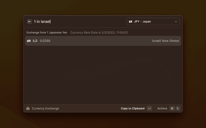Screen dimensions: 206x128
Task: Click the Japan flag icon in dropdown
Action: (x=131, y=21)
